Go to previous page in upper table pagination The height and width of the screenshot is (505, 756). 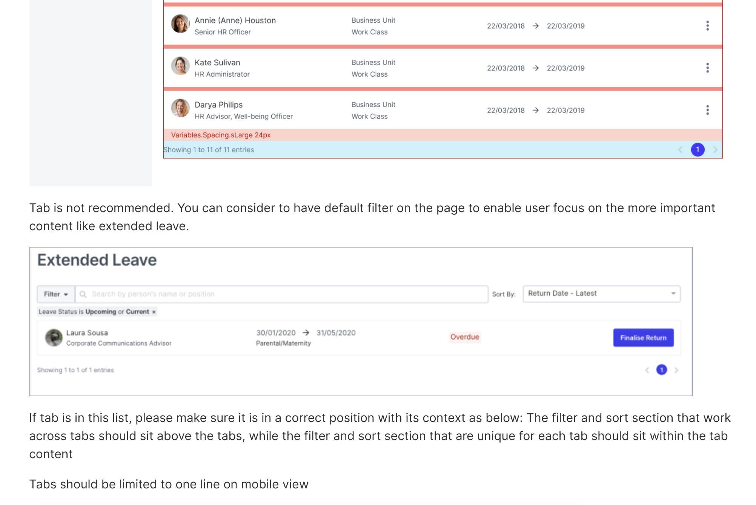coord(680,150)
